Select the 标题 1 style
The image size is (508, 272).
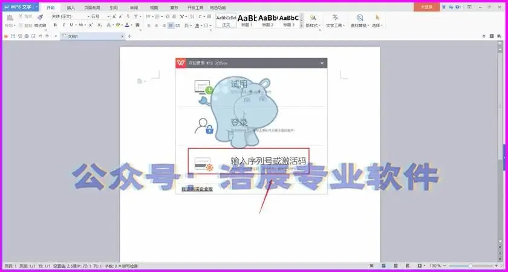247,21
